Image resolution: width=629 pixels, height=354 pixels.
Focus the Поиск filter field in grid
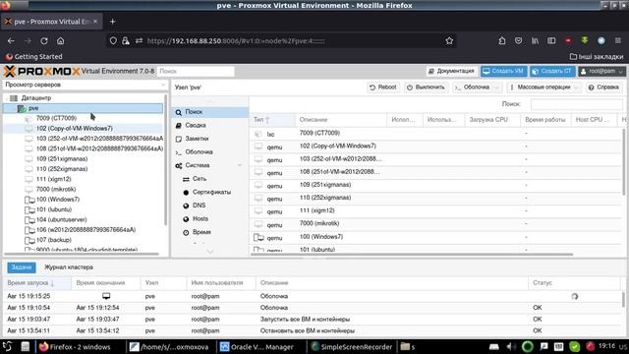(x=577, y=104)
